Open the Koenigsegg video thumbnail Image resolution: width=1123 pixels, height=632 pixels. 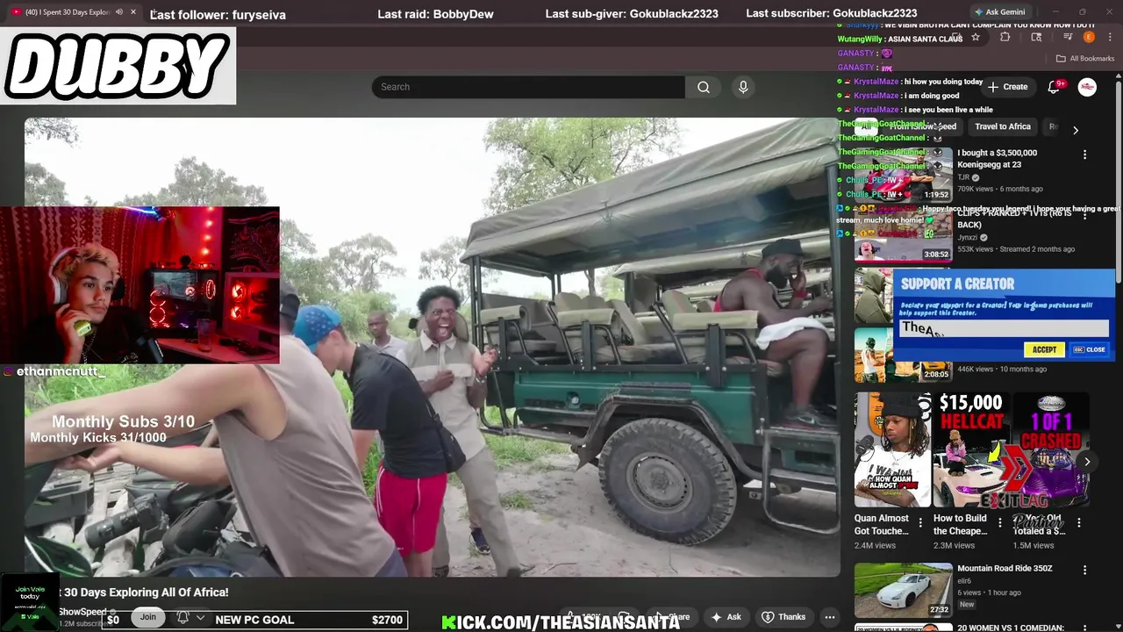[x=904, y=174]
